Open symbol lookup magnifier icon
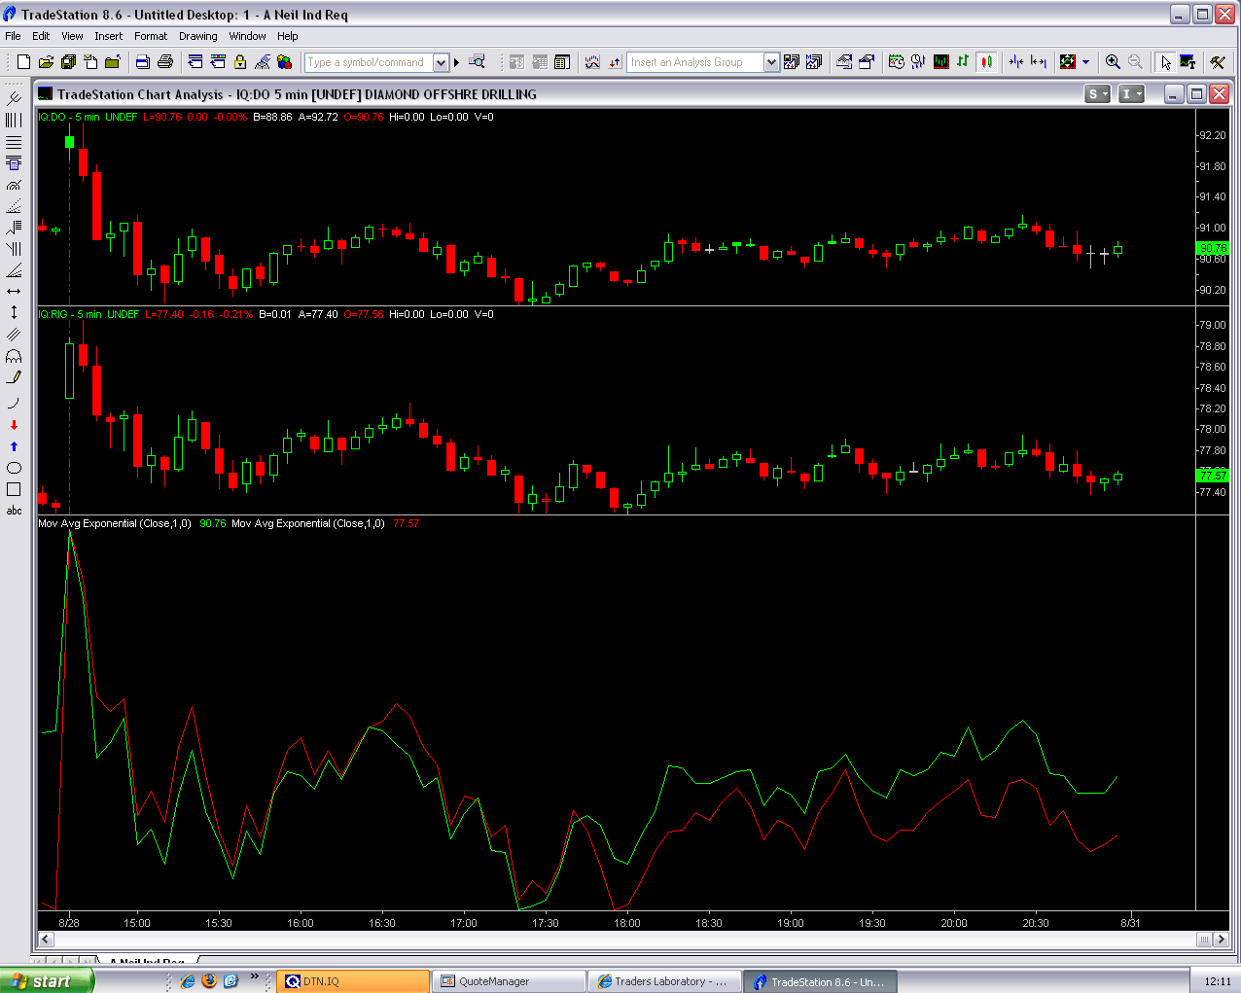This screenshot has width=1241, height=993. pos(477,62)
